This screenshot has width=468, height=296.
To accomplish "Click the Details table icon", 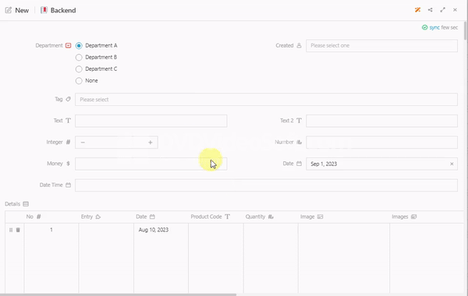I will click(x=26, y=204).
